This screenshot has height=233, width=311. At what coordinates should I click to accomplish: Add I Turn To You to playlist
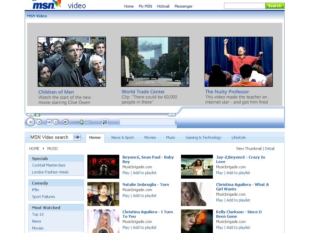[x=145, y=227]
